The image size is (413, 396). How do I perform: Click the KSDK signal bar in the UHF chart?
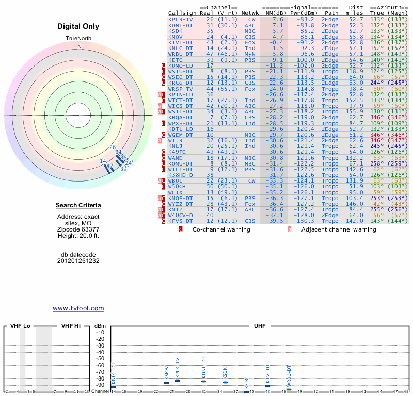225,382
